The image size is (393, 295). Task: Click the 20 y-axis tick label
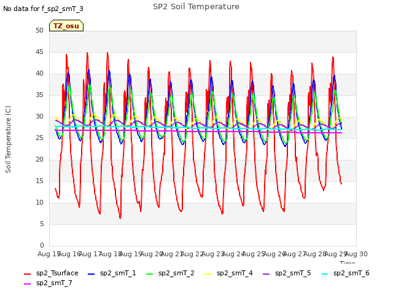pyautogui.click(x=39, y=159)
